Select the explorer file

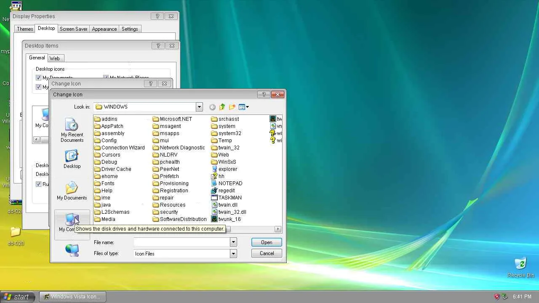pos(224,169)
